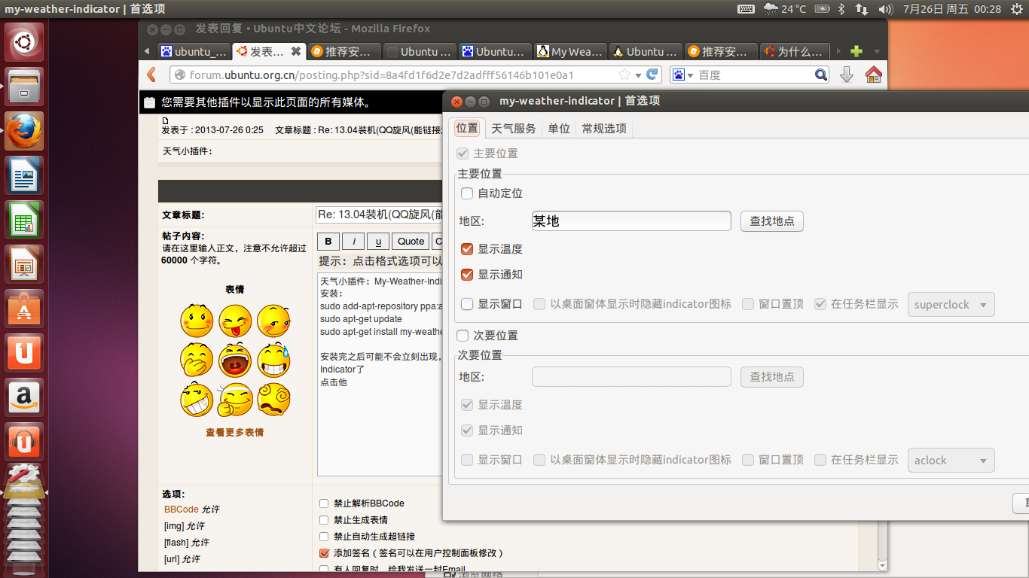Click the search magnifier in Baidu search box
Screen dimensions: 1029x578
[821, 75]
